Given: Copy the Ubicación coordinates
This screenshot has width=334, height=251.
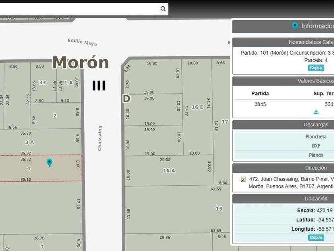Looking at the screenshot, I should click(316, 237).
